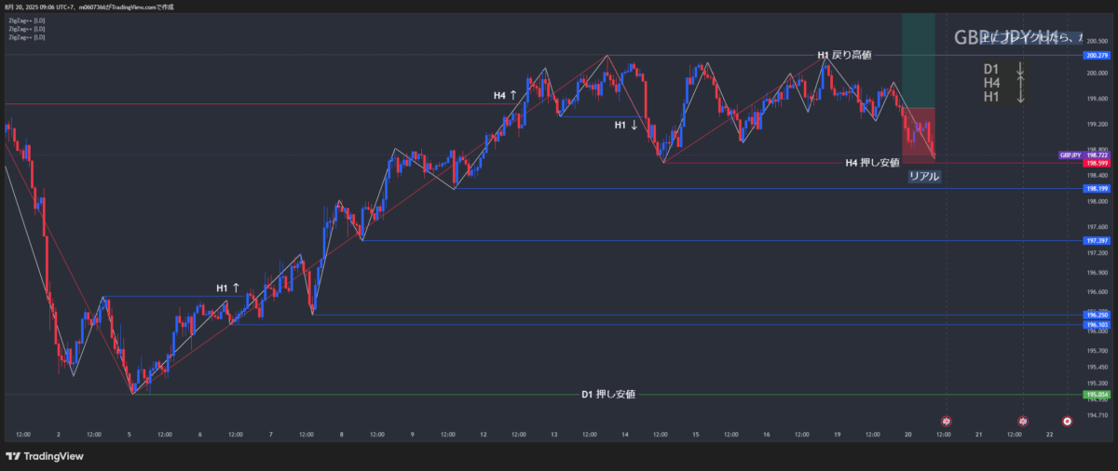Select the bottom ZigZag++ [LD] indicator legend
This screenshot has height=471, width=1118.
pyautogui.click(x=26, y=37)
